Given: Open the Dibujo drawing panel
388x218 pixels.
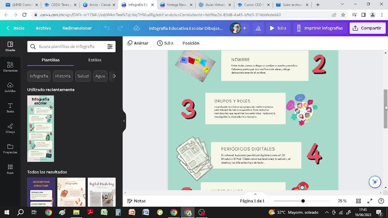Looking at the screenshot, I should coord(10,128).
